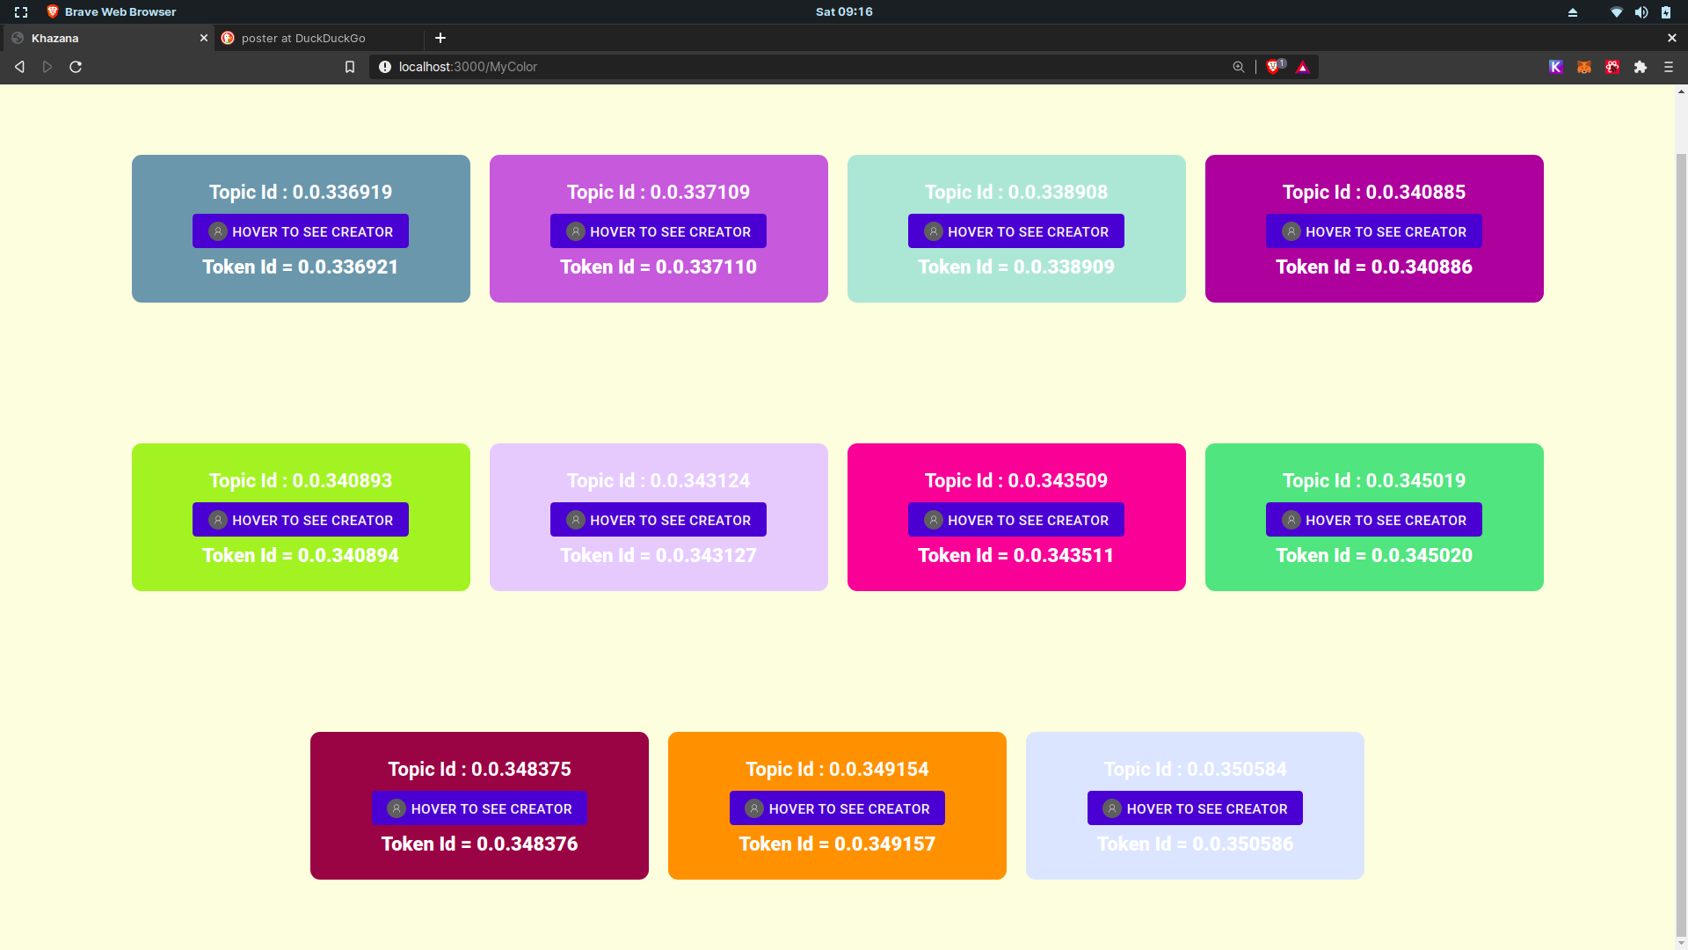The height and width of the screenshot is (950, 1688).
Task: Click the back navigation arrow
Action: click(19, 67)
